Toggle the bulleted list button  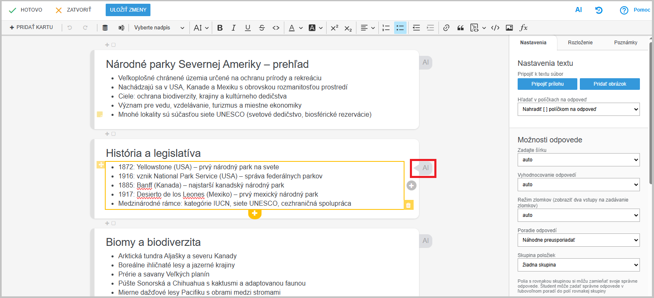coord(400,28)
